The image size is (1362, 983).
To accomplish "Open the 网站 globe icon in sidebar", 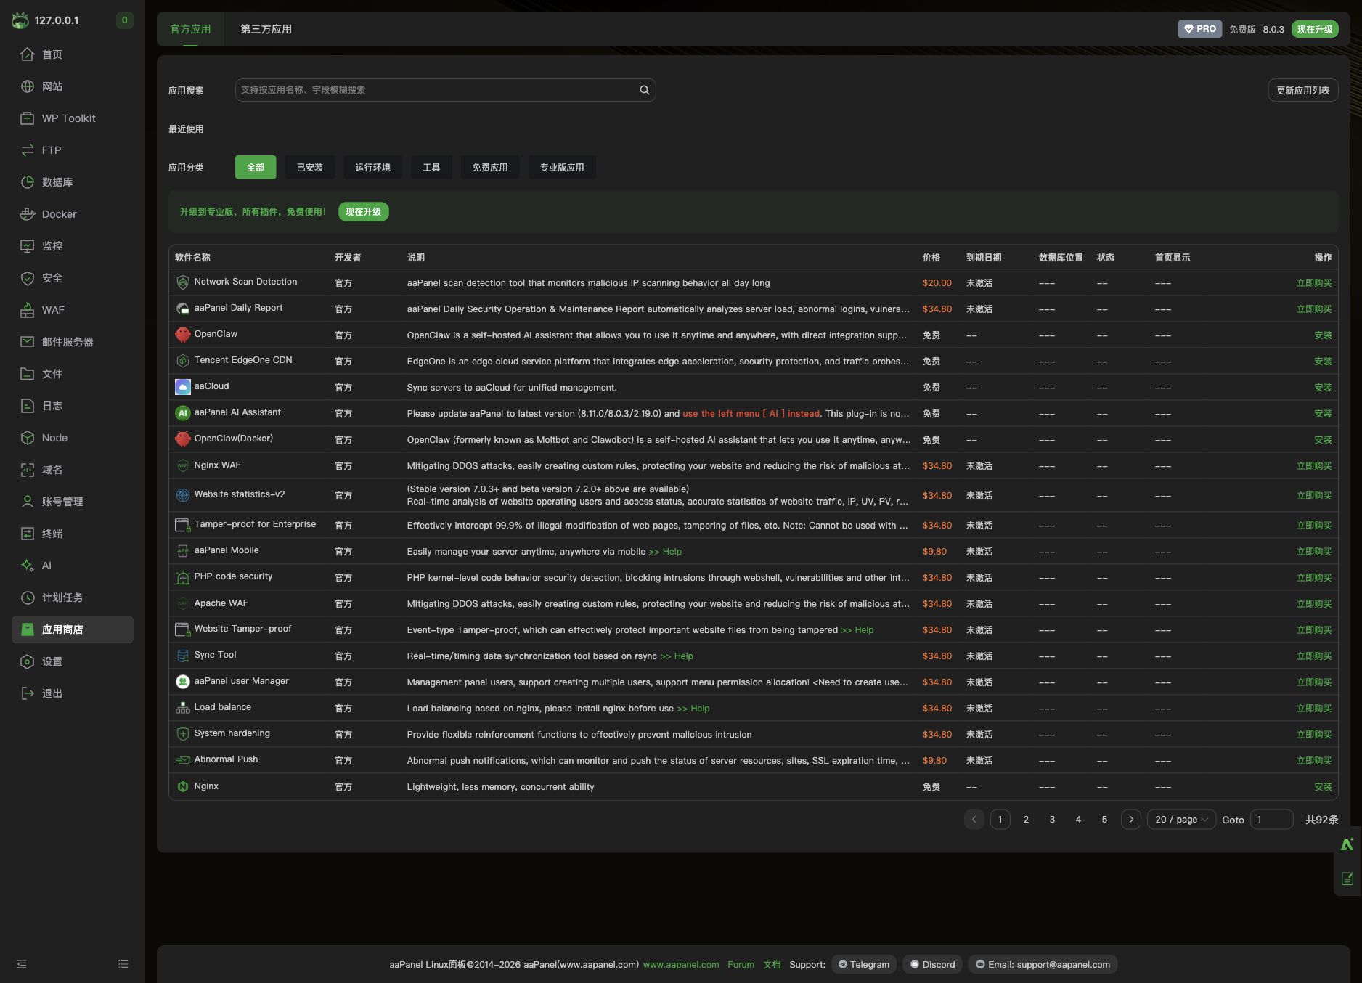I will 28,86.
